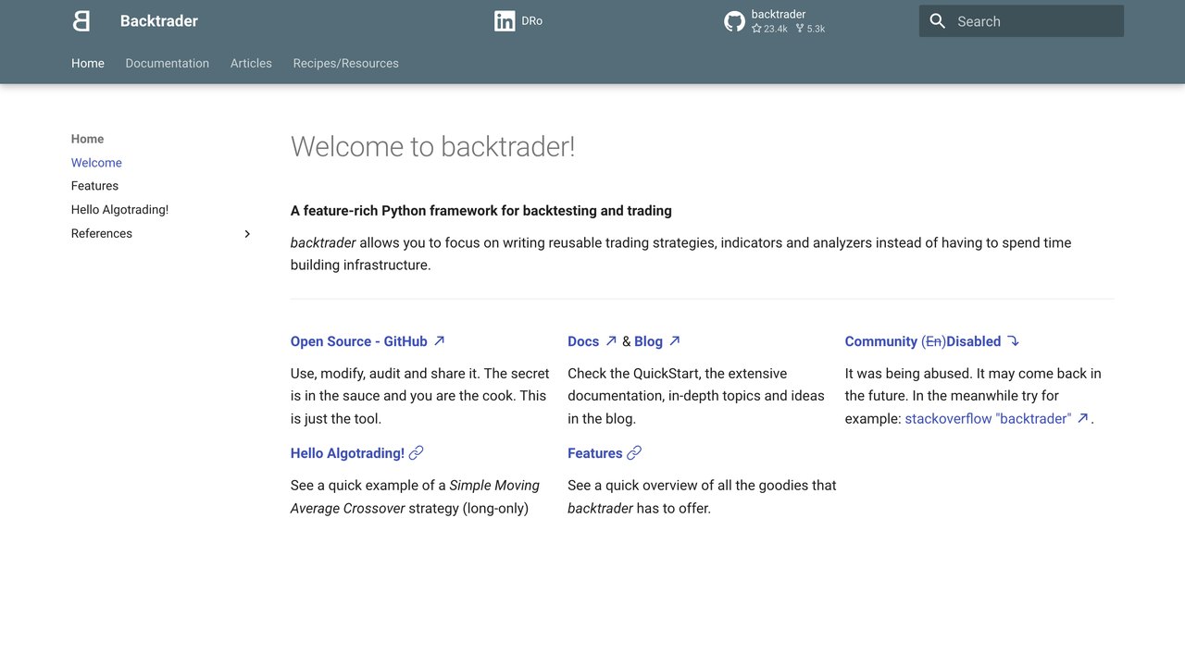Open the stackoverflow "backtrader" link
Viewport: 1185px width, 666px height.
tap(988, 418)
